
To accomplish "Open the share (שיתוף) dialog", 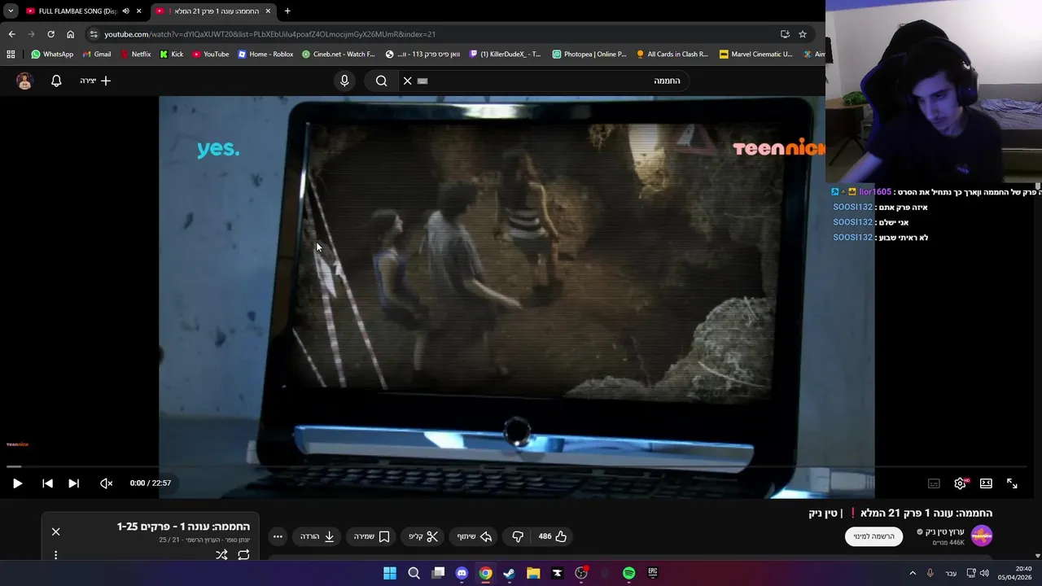I will (x=475, y=536).
